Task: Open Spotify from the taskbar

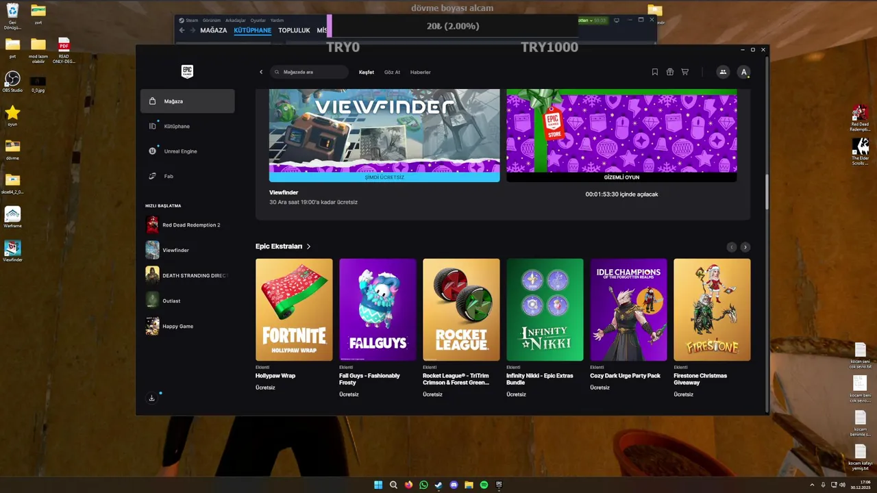Action: pyautogui.click(x=484, y=485)
